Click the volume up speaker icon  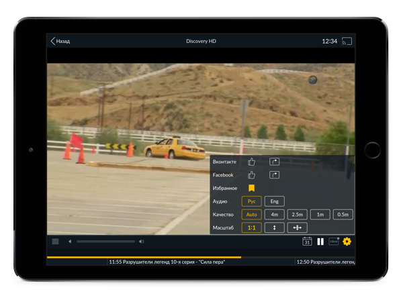click(141, 242)
